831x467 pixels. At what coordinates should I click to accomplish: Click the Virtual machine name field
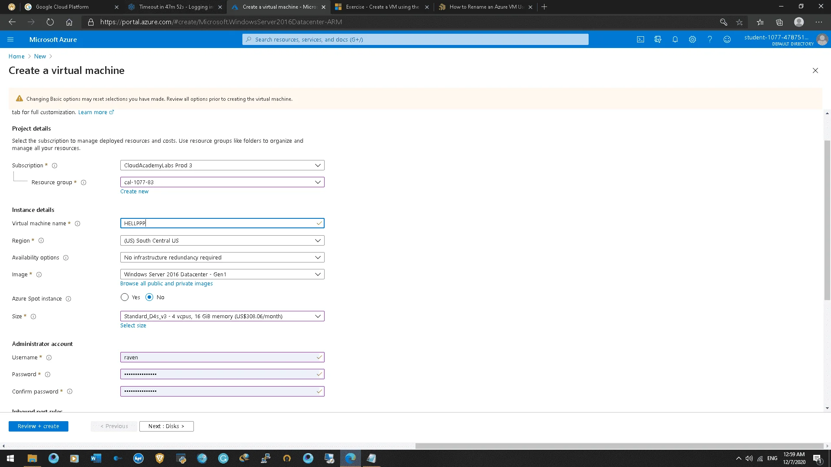(x=222, y=223)
